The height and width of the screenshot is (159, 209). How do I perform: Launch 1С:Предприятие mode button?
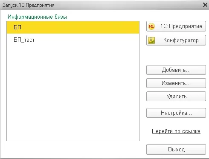176,26
